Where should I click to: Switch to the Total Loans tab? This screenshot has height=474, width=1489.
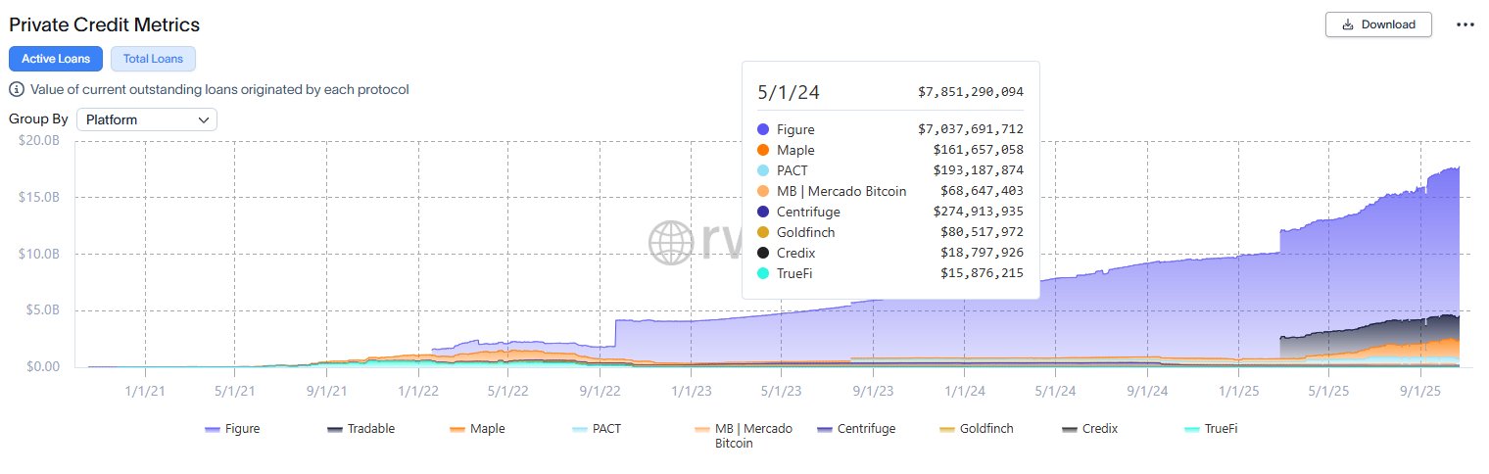[153, 59]
